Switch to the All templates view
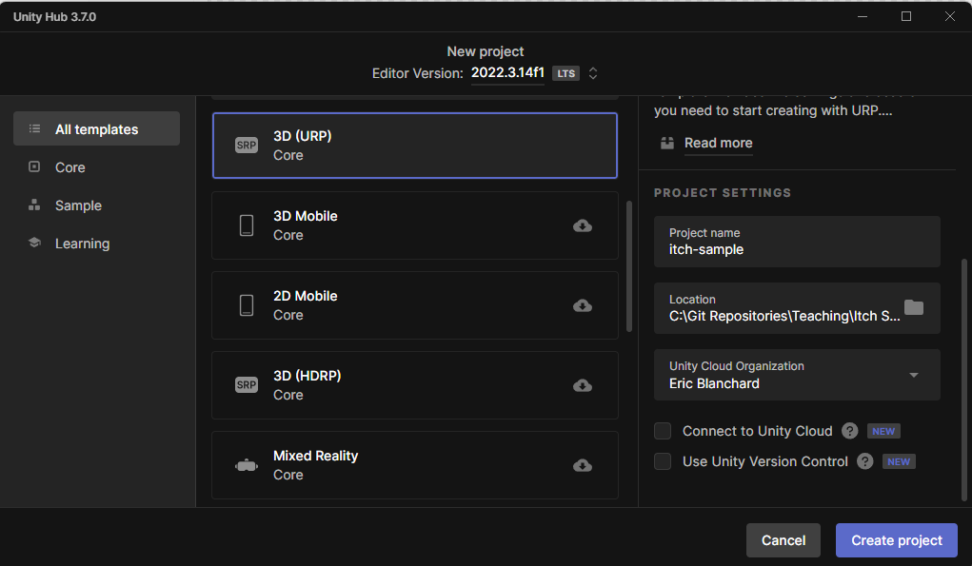Viewport: 972px width, 566px height. (95, 127)
